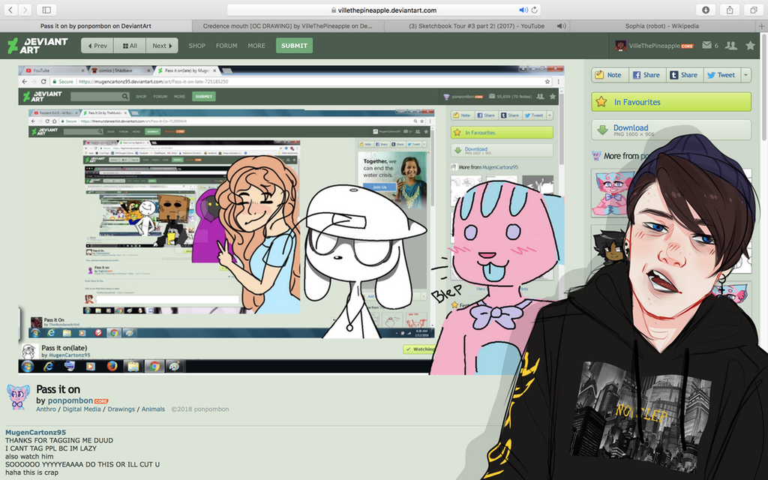Share on Facebook

tap(647, 75)
